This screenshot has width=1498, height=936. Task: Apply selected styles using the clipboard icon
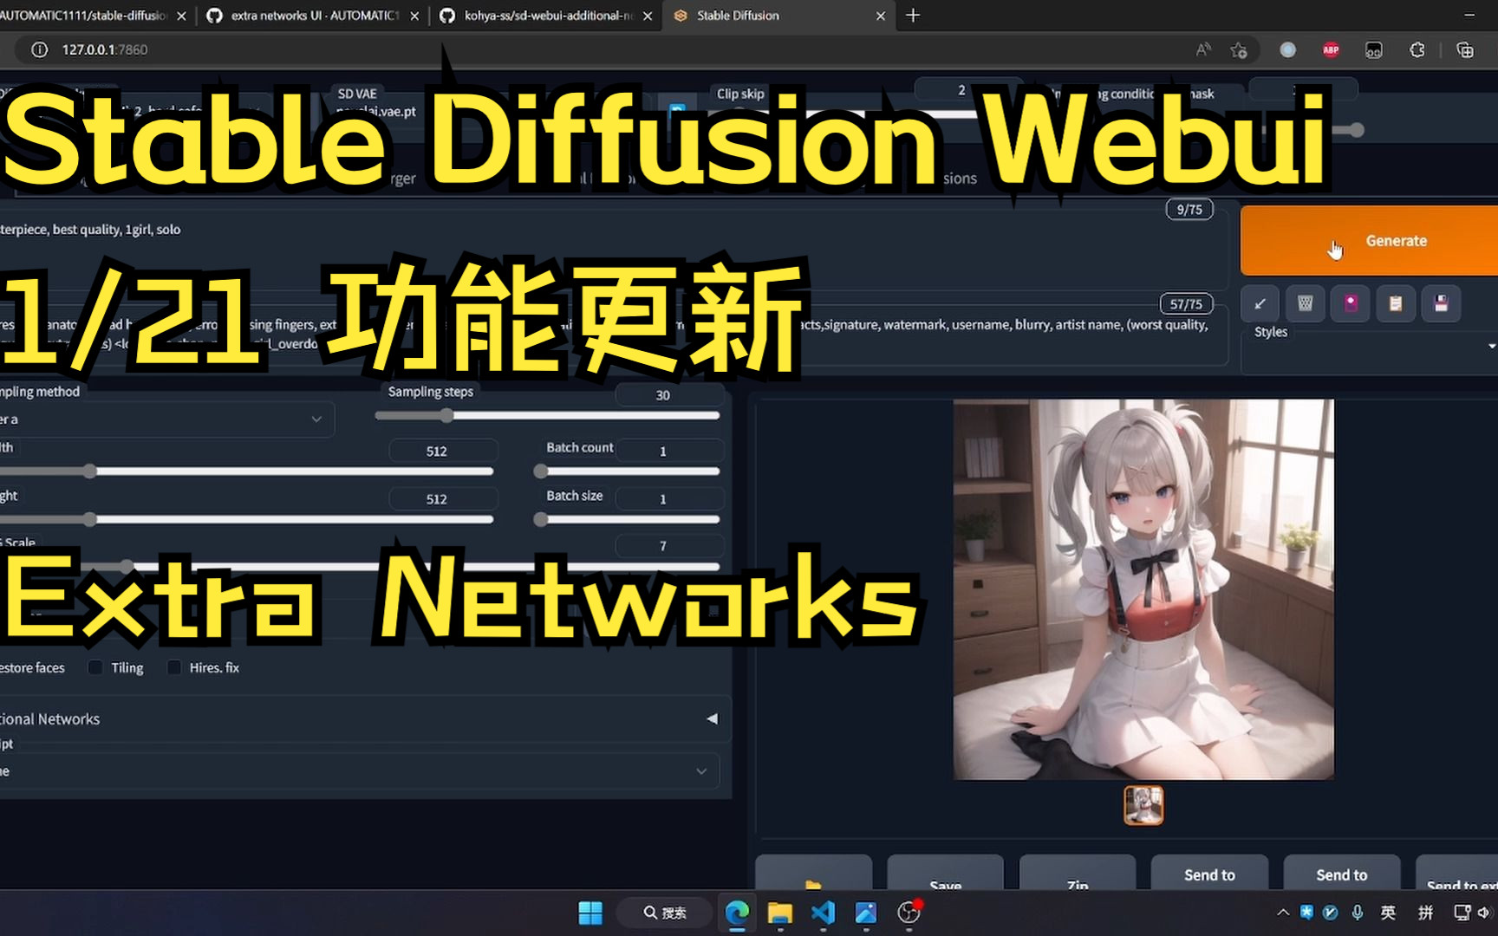click(1396, 303)
